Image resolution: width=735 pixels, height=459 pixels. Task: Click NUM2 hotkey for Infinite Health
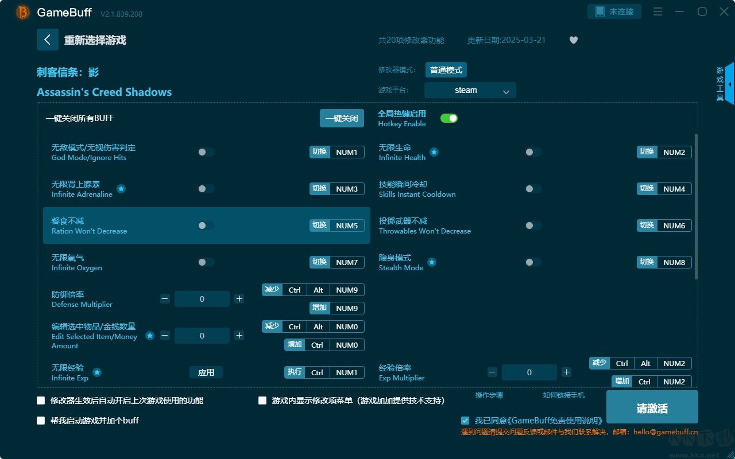tap(674, 152)
